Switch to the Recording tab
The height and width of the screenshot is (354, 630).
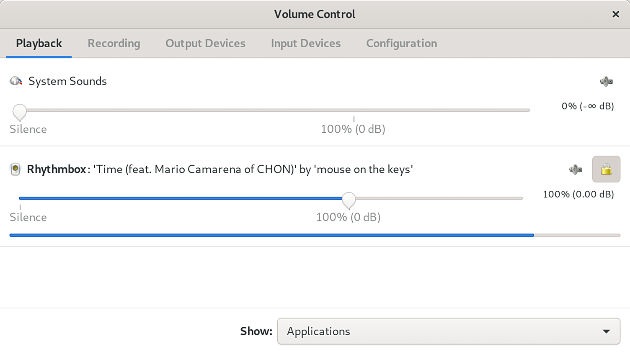click(114, 44)
